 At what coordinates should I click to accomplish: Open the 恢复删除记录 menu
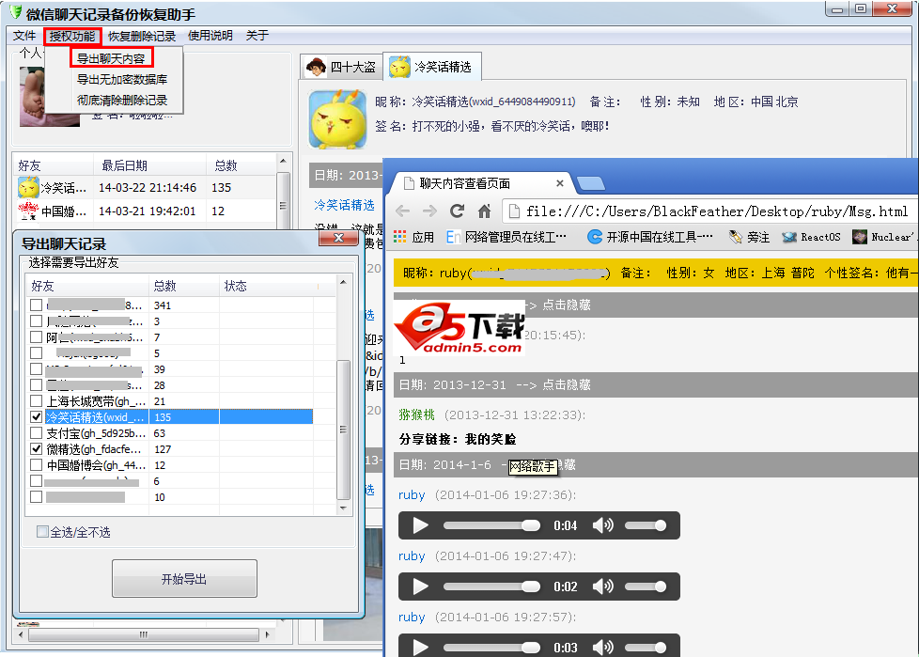pyautogui.click(x=142, y=36)
